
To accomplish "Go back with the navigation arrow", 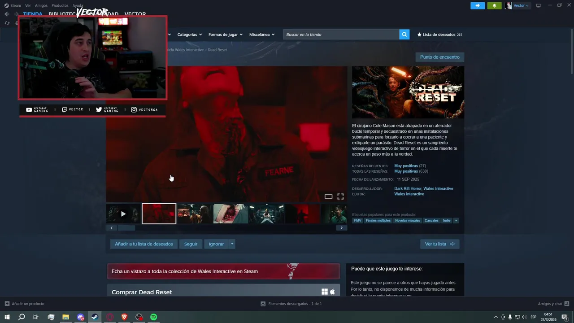I will pyautogui.click(x=7, y=14).
